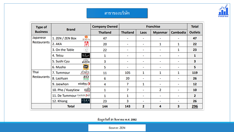This screenshot has height=132, width=234.
Task: Click Pho / Kuaytiew Myanmar value 2
Action: pos(160,90)
